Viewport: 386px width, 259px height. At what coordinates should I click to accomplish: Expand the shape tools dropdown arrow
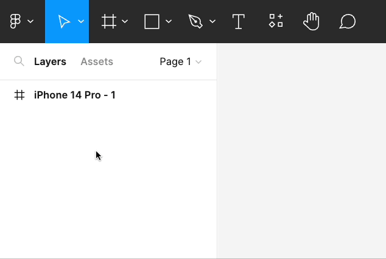[x=169, y=22]
